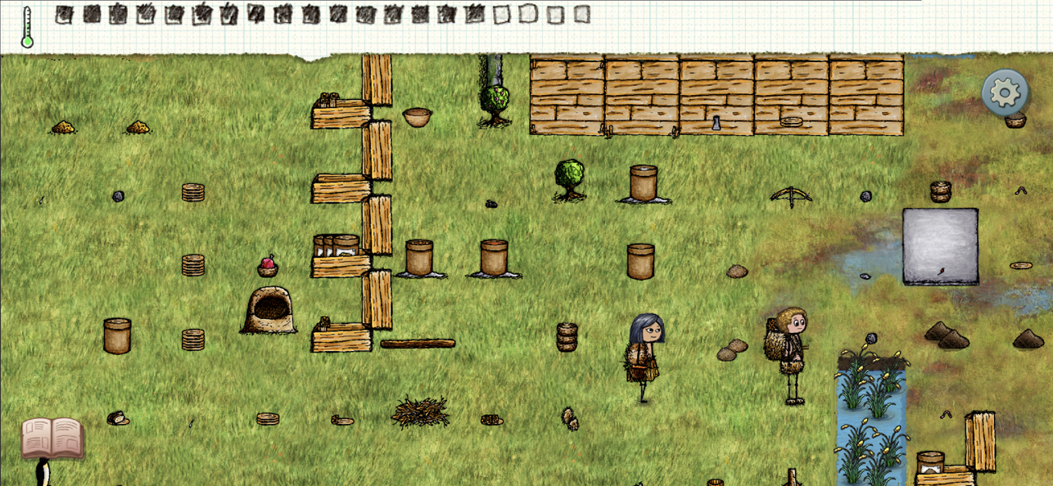Take the flat plate right of the stone slab
This screenshot has width=1053, height=486.
coord(1021,265)
